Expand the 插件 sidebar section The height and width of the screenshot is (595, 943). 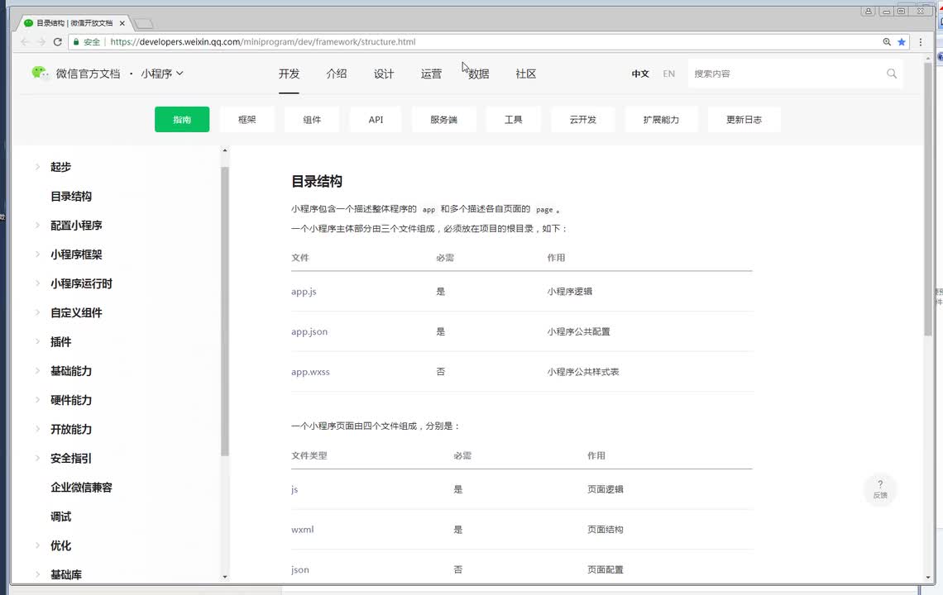[37, 341]
